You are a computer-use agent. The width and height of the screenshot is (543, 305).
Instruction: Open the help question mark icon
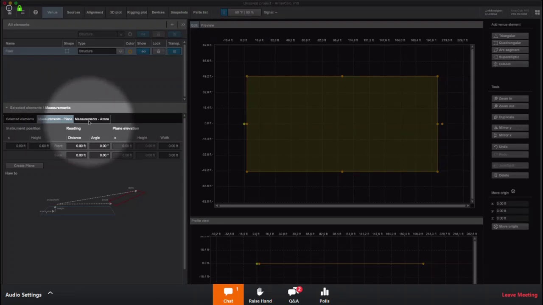[36, 12]
